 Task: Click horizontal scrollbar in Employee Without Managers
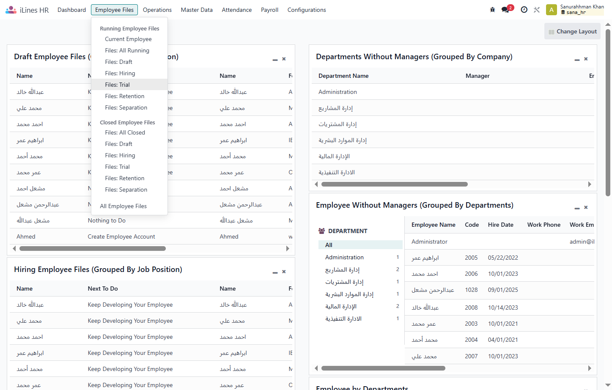[x=383, y=368]
